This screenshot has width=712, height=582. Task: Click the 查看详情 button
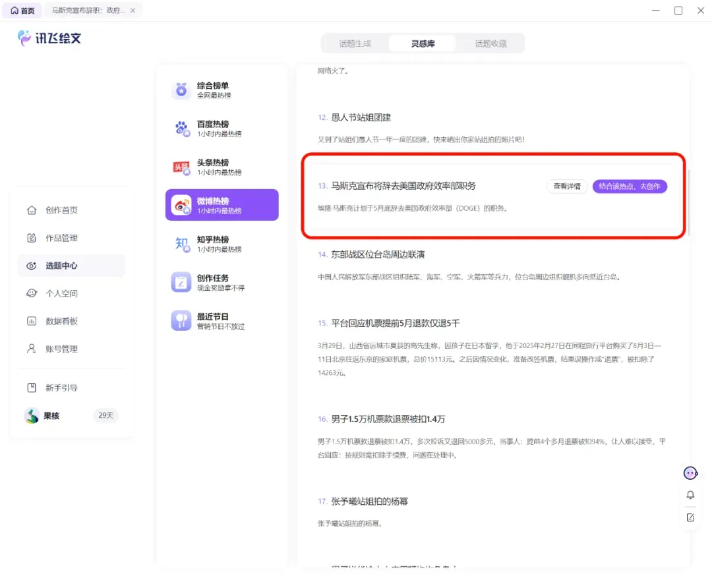[x=567, y=187]
